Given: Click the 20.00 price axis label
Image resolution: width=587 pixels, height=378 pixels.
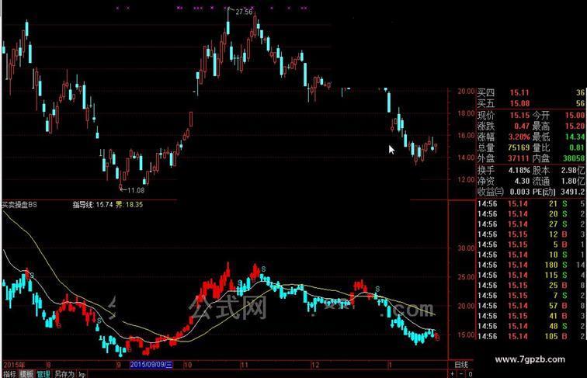Looking at the screenshot, I should pos(466,92).
